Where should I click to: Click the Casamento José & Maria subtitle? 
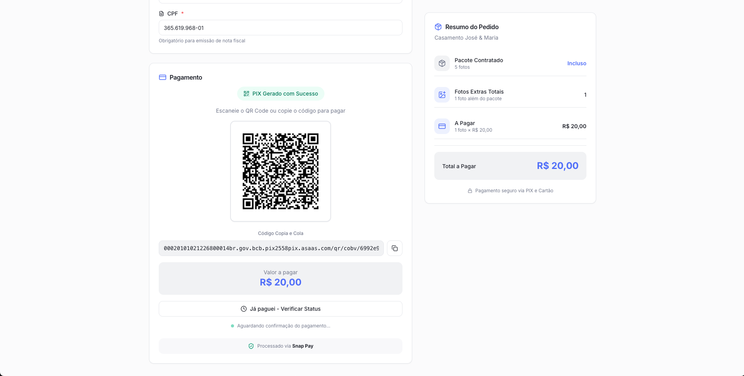[467, 38]
